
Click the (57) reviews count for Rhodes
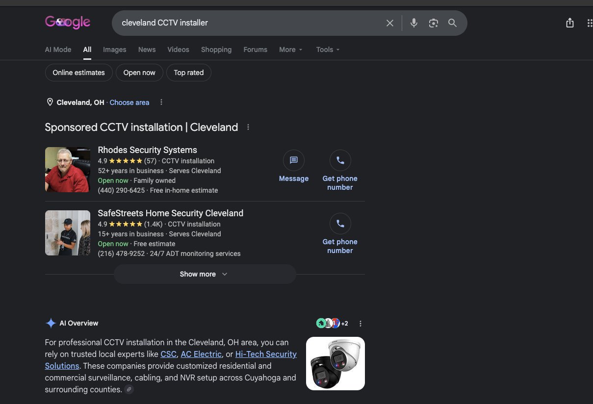coord(150,161)
